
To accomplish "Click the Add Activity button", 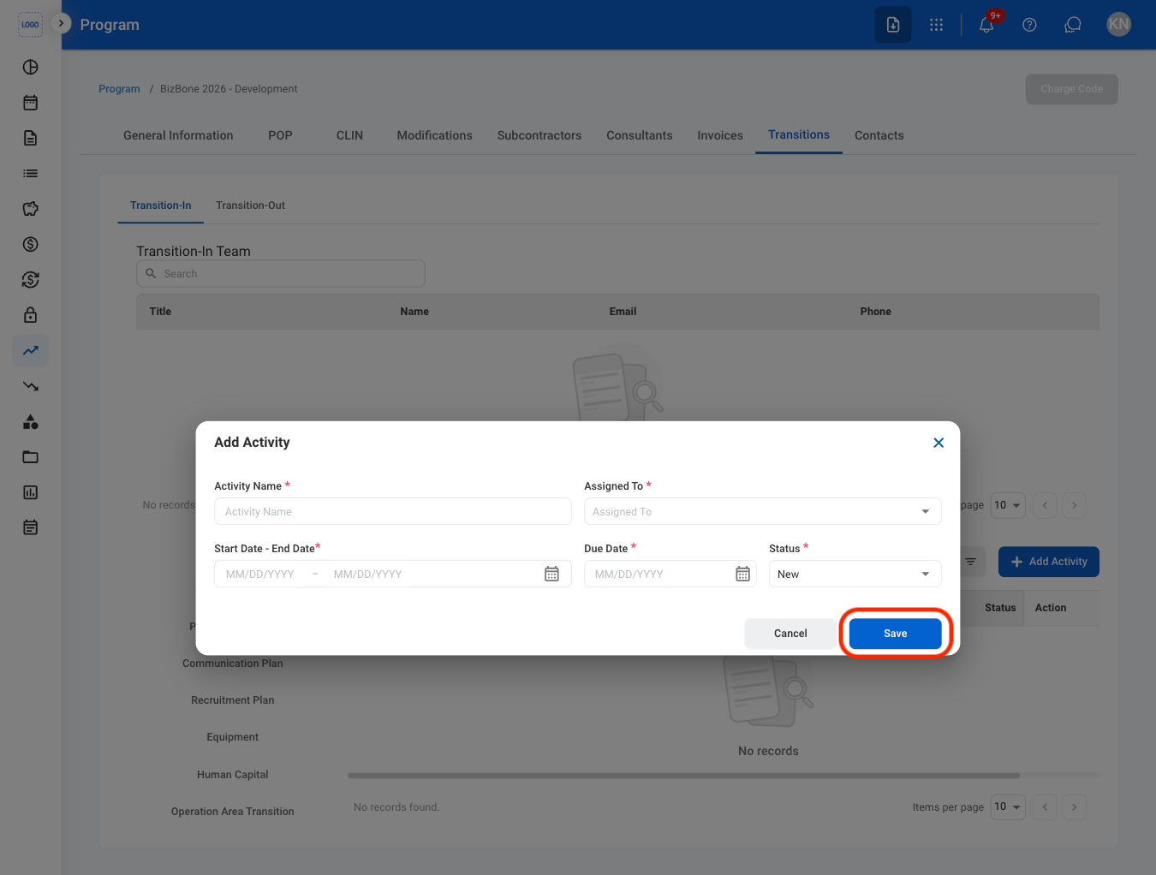I will [x=1049, y=562].
